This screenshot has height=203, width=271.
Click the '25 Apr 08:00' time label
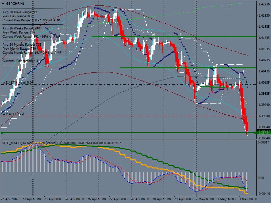click(x=53, y=199)
